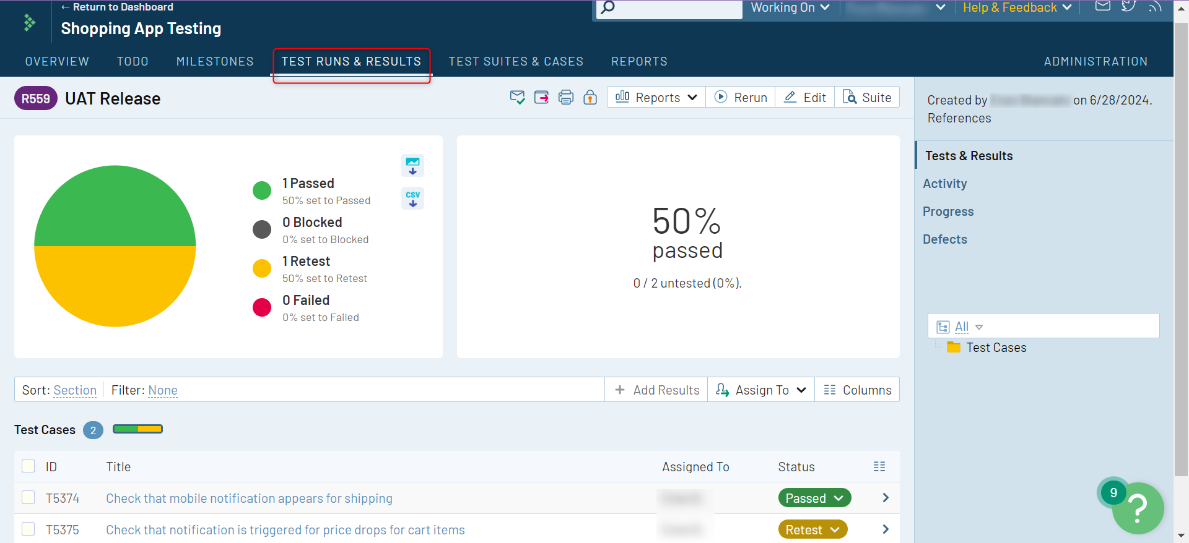Check the select-all checkbox in table header

[28, 466]
